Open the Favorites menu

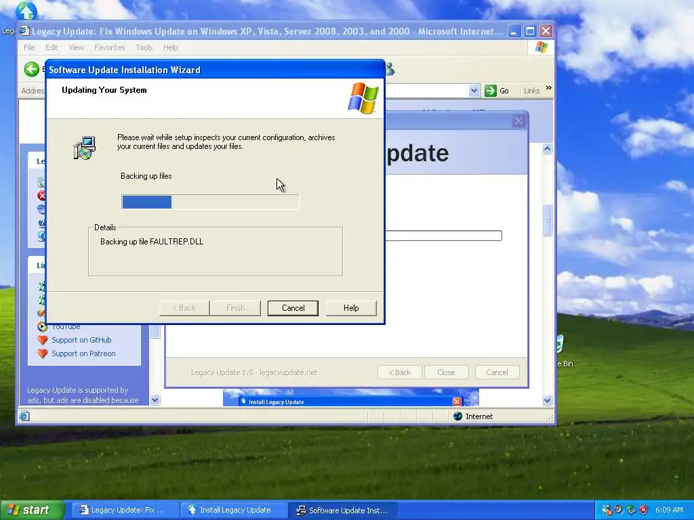109,47
